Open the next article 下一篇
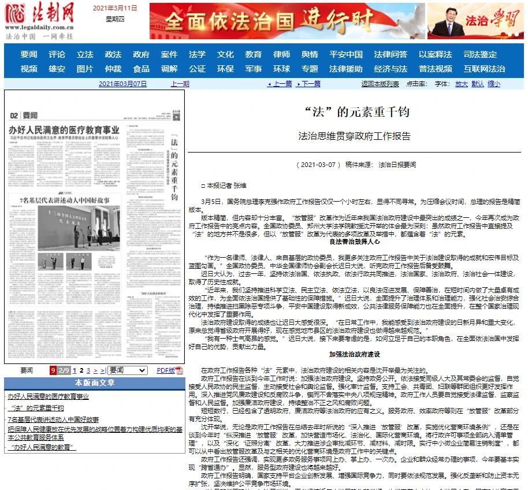The height and width of the screenshot is (490, 528). coord(308,84)
